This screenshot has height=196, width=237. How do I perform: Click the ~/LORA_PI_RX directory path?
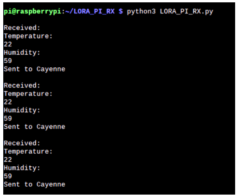[90, 12]
